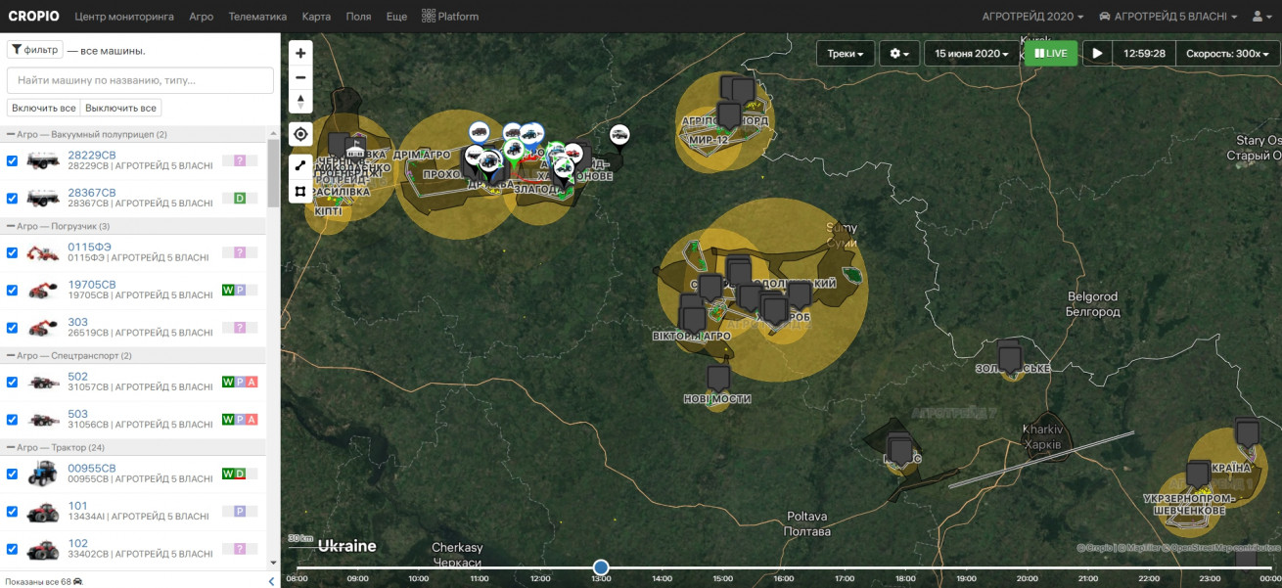Toggle checkbox for tractor 101

click(x=13, y=511)
